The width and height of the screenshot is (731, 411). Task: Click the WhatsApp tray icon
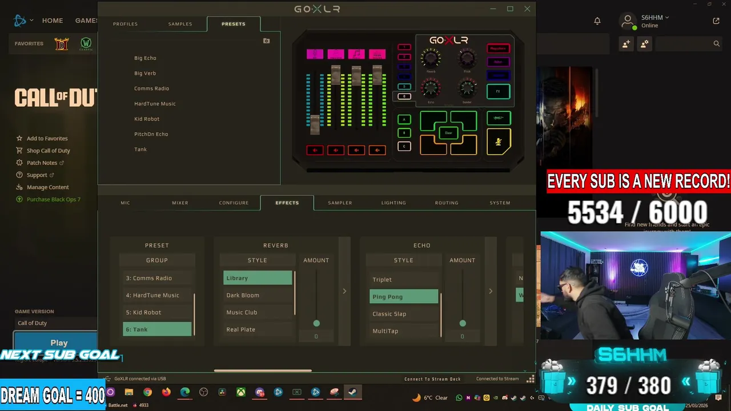tap(459, 398)
